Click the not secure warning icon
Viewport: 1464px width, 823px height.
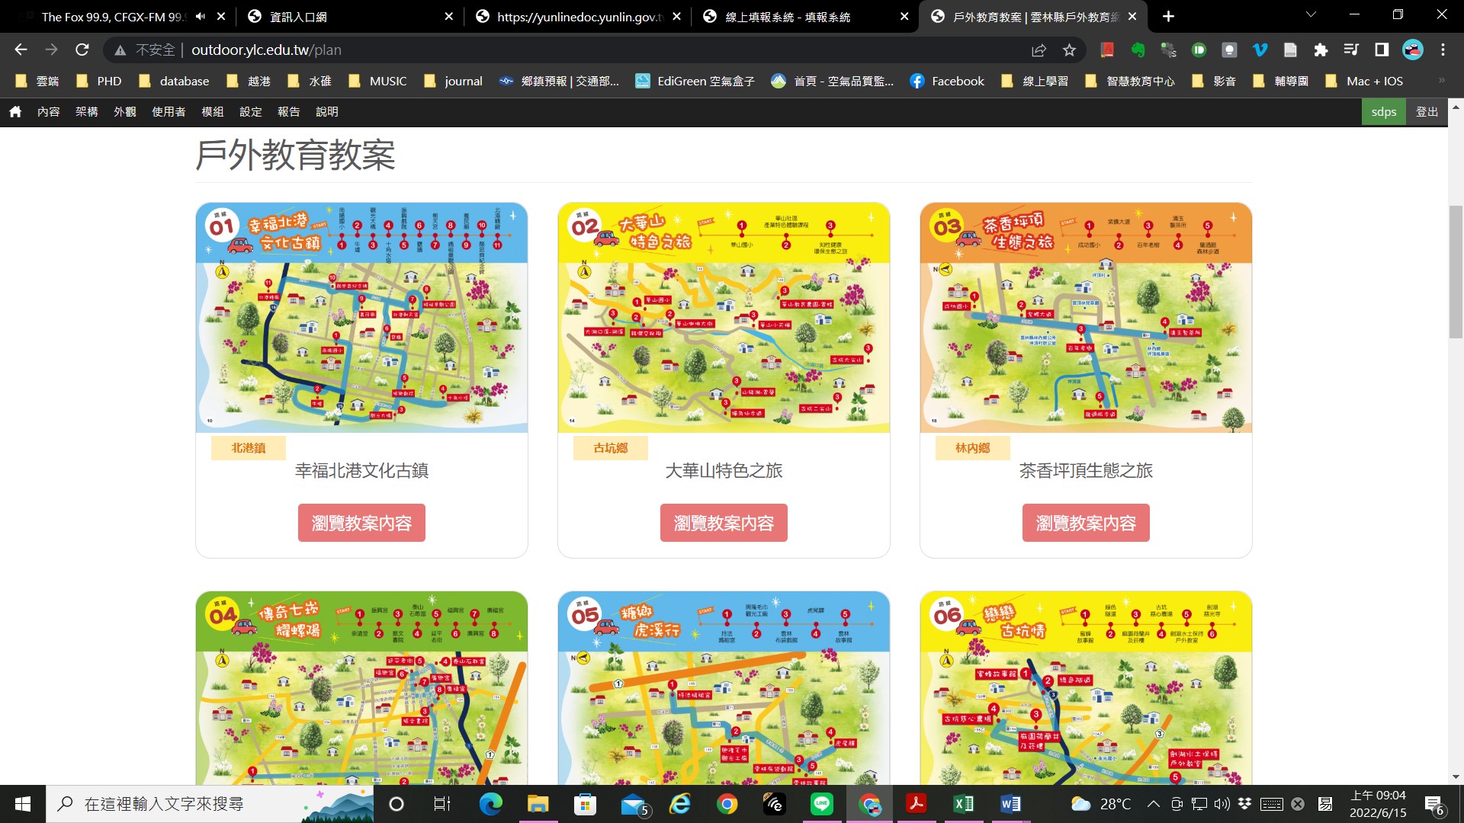120,50
